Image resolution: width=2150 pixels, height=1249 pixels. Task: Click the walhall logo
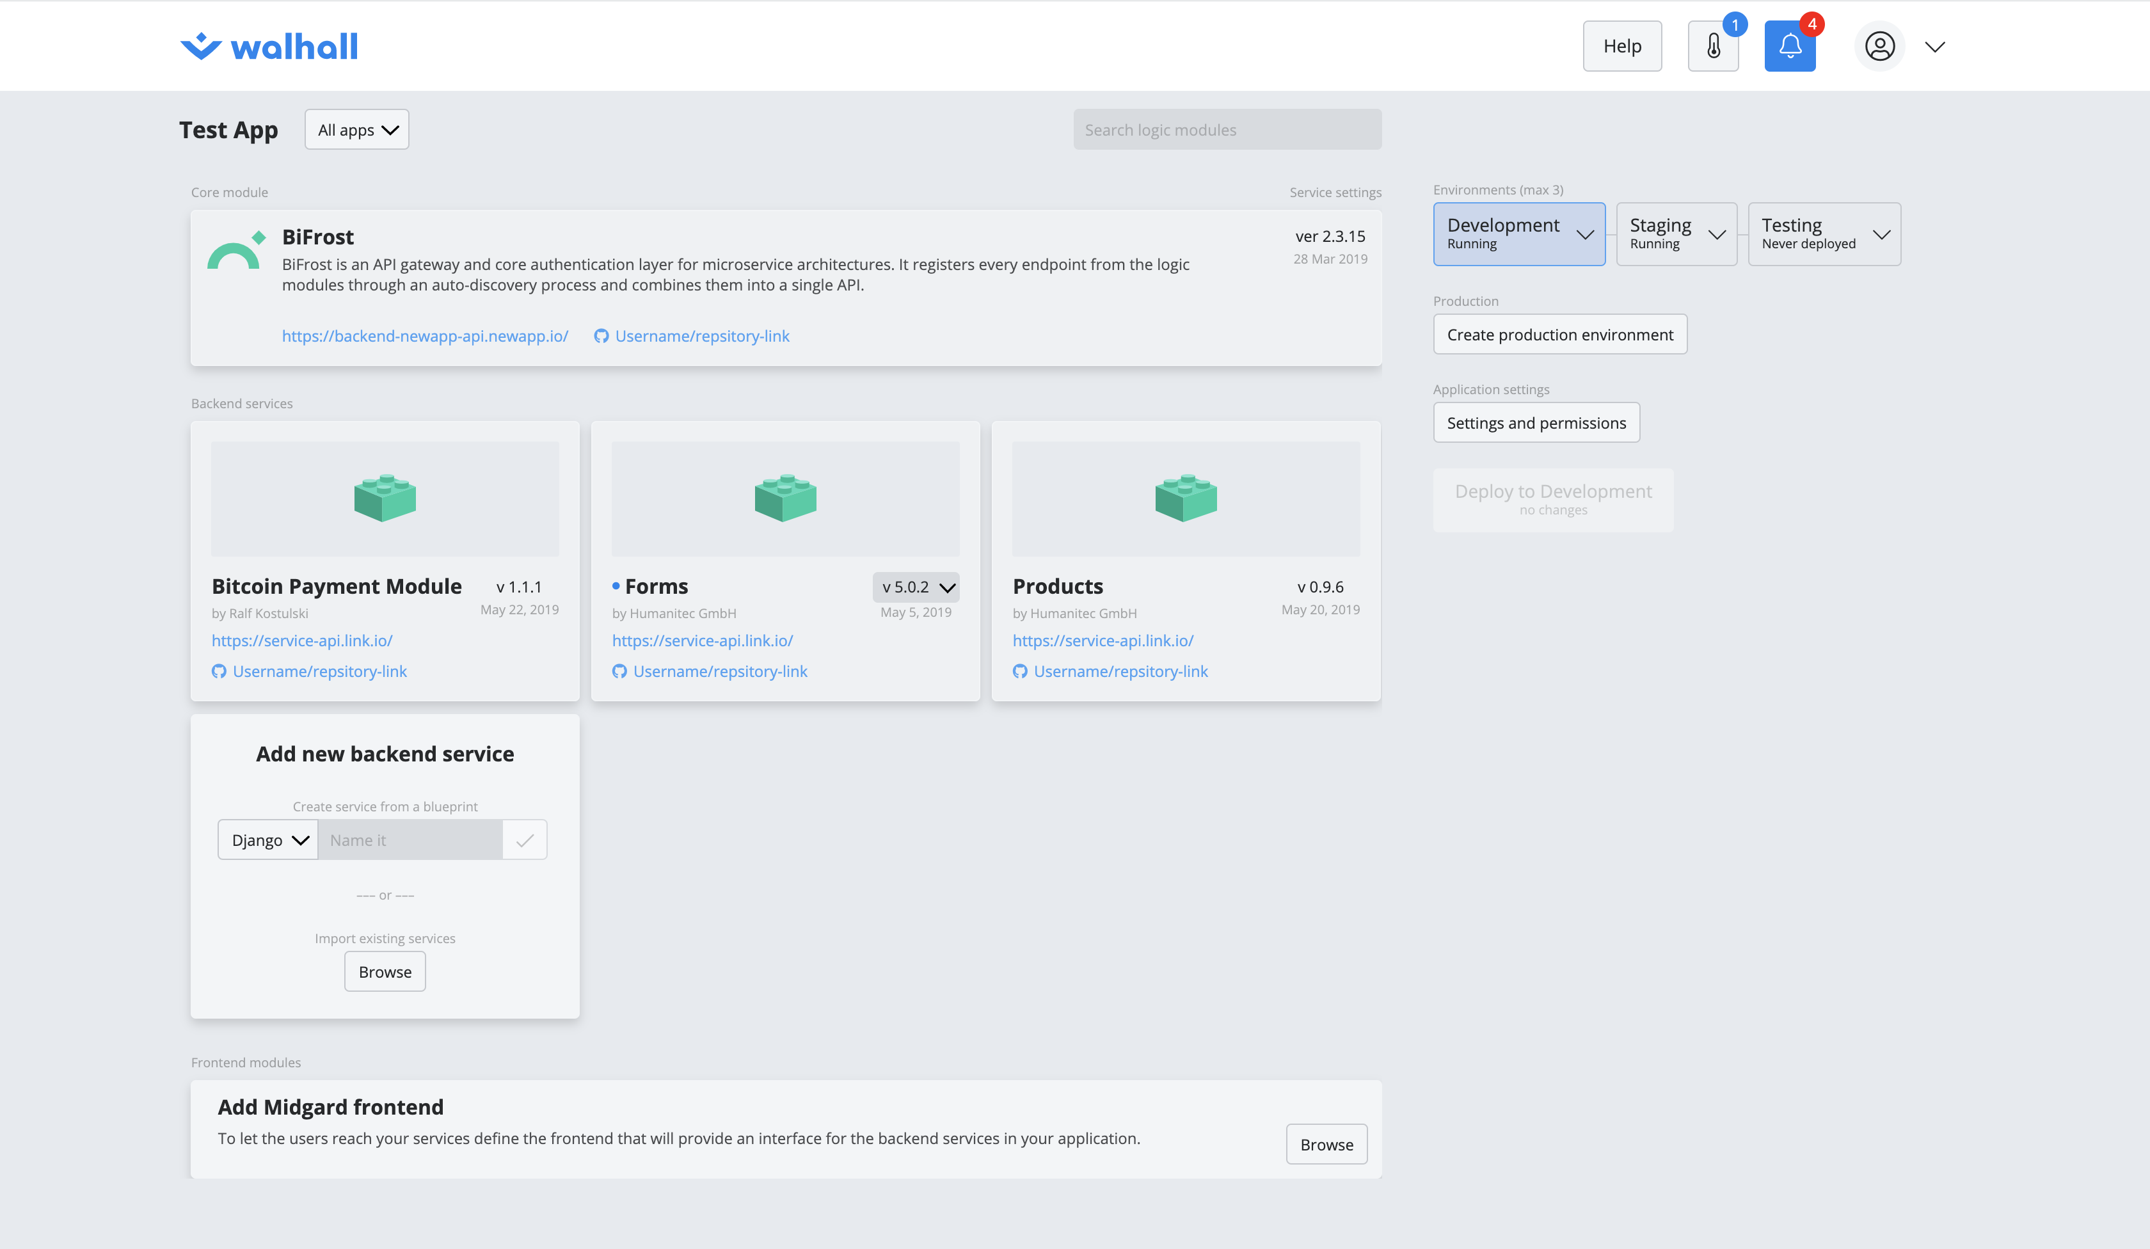coord(269,46)
